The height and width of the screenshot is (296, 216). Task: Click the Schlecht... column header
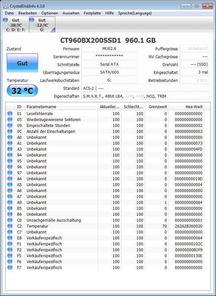pyautogui.click(x=133, y=107)
